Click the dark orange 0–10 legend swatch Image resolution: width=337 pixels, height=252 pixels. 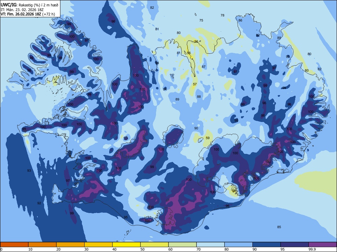pyautogui.click(x=14, y=245)
